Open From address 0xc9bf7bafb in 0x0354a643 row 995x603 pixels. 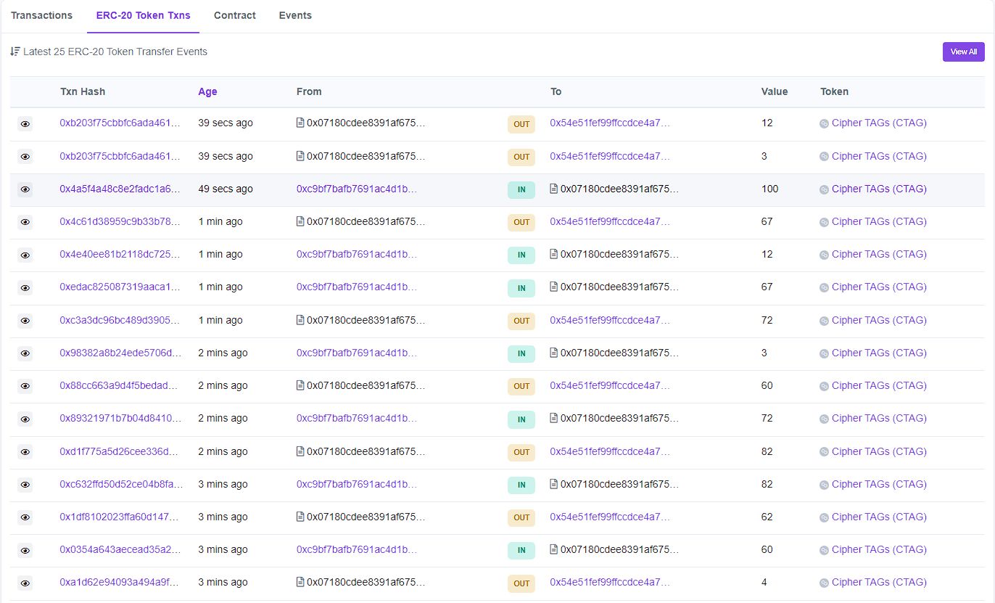pyautogui.click(x=357, y=549)
